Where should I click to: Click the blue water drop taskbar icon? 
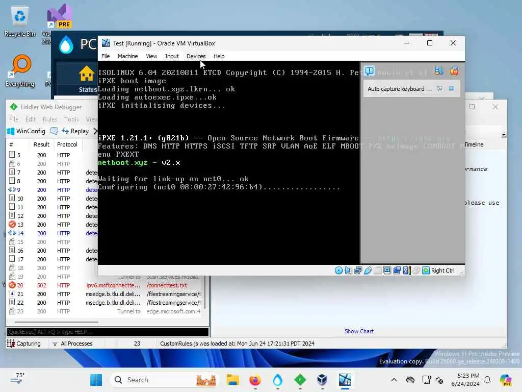[278, 380]
